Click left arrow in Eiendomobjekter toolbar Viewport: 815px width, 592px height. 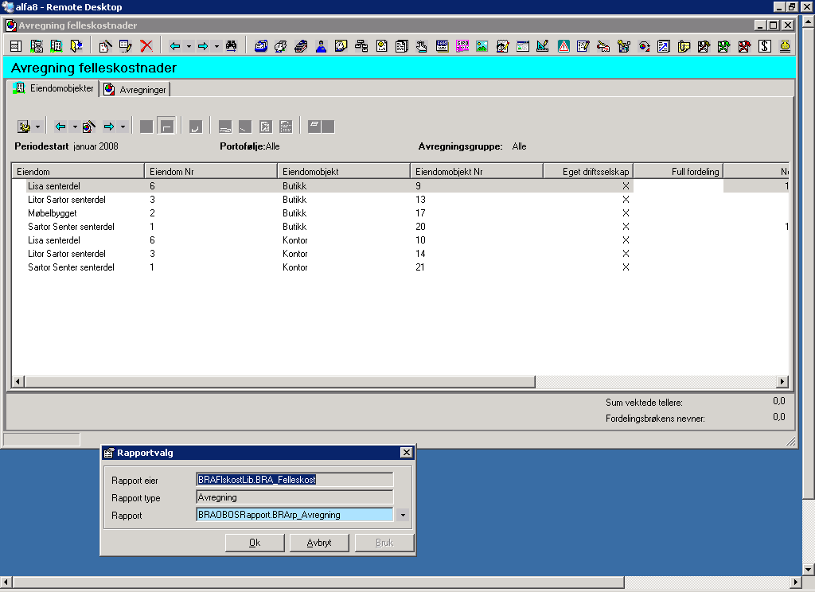point(60,127)
